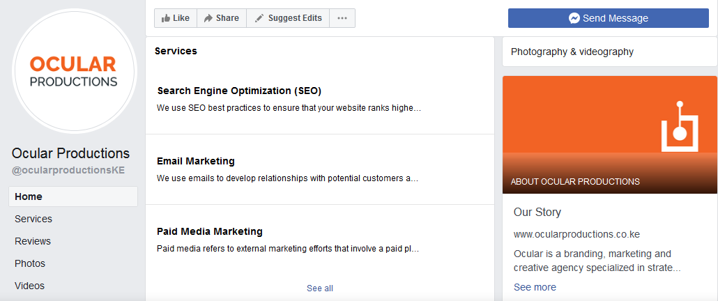
Task: Click the Send Message button
Action: 608,18
